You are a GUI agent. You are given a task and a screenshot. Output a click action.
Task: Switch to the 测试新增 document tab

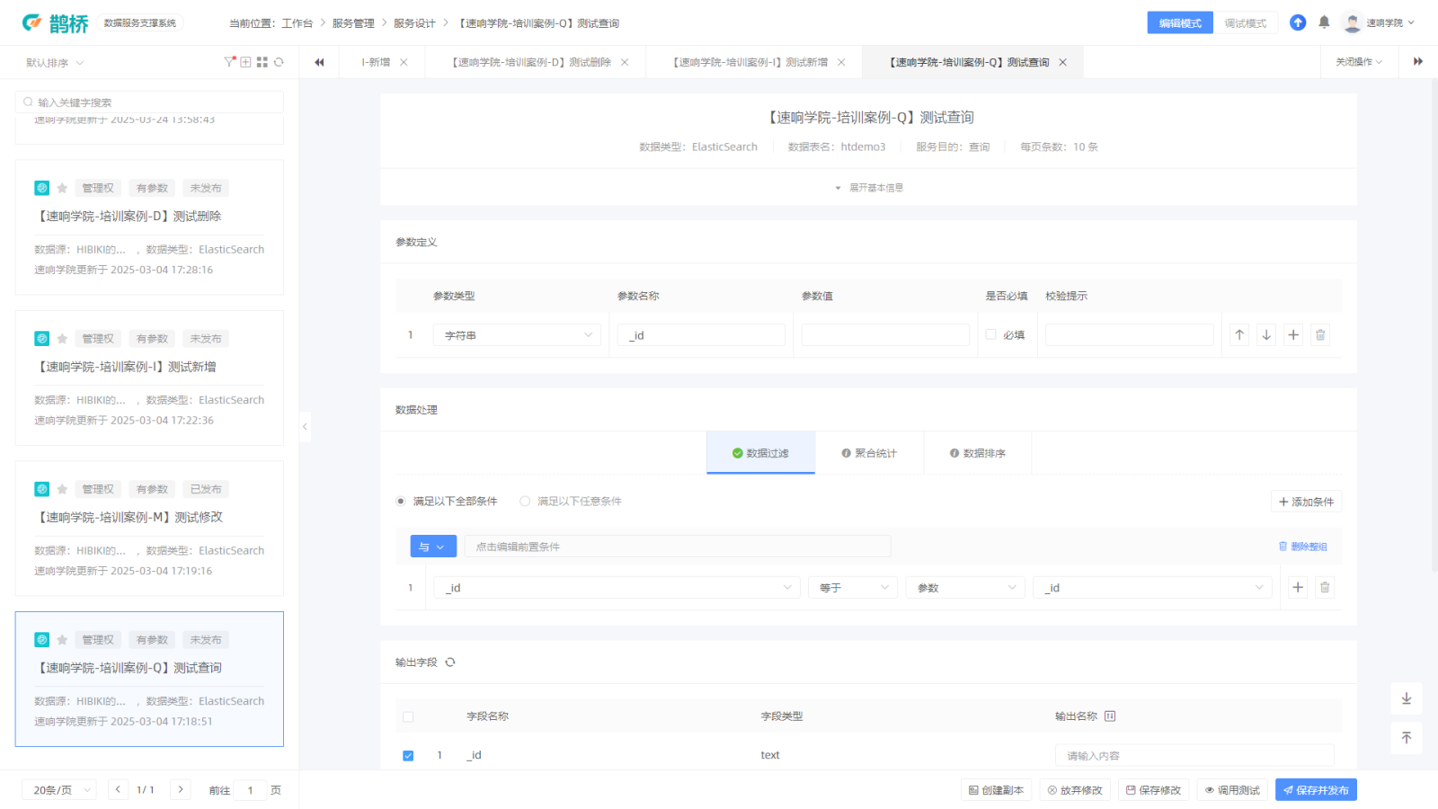point(751,62)
